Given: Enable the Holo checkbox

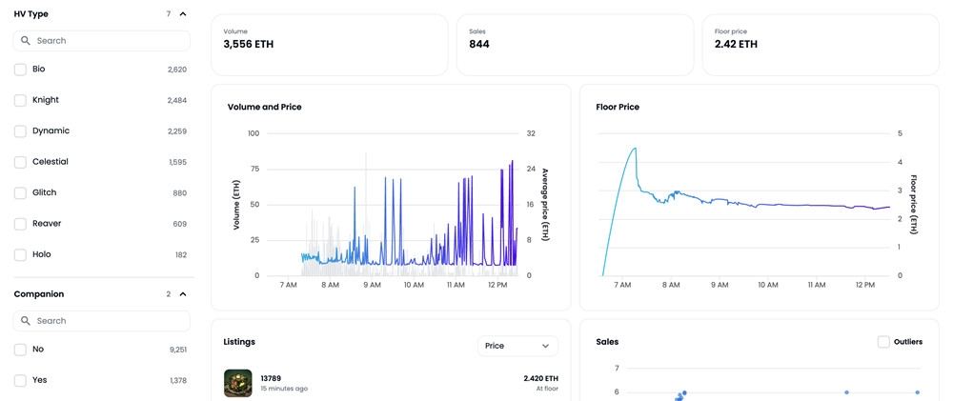Looking at the screenshot, I should pos(20,255).
